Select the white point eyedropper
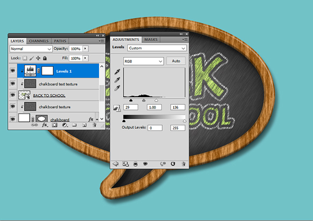 (x=116, y=89)
